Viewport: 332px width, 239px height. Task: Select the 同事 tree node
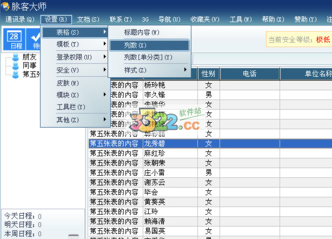[x=29, y=65]
